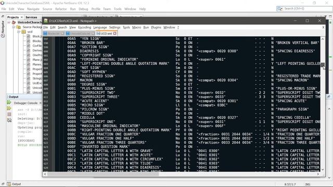Collapse the UnicodeCharacter project node
This screenshot has height=187, width=333.
(9, 22)
